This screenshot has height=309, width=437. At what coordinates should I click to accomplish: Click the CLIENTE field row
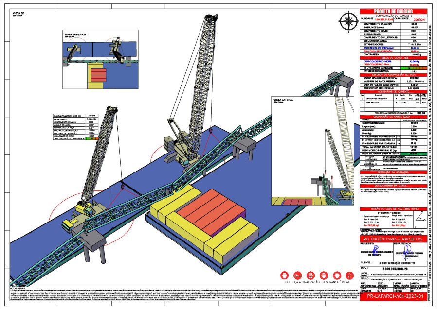[x=393, y=263]
